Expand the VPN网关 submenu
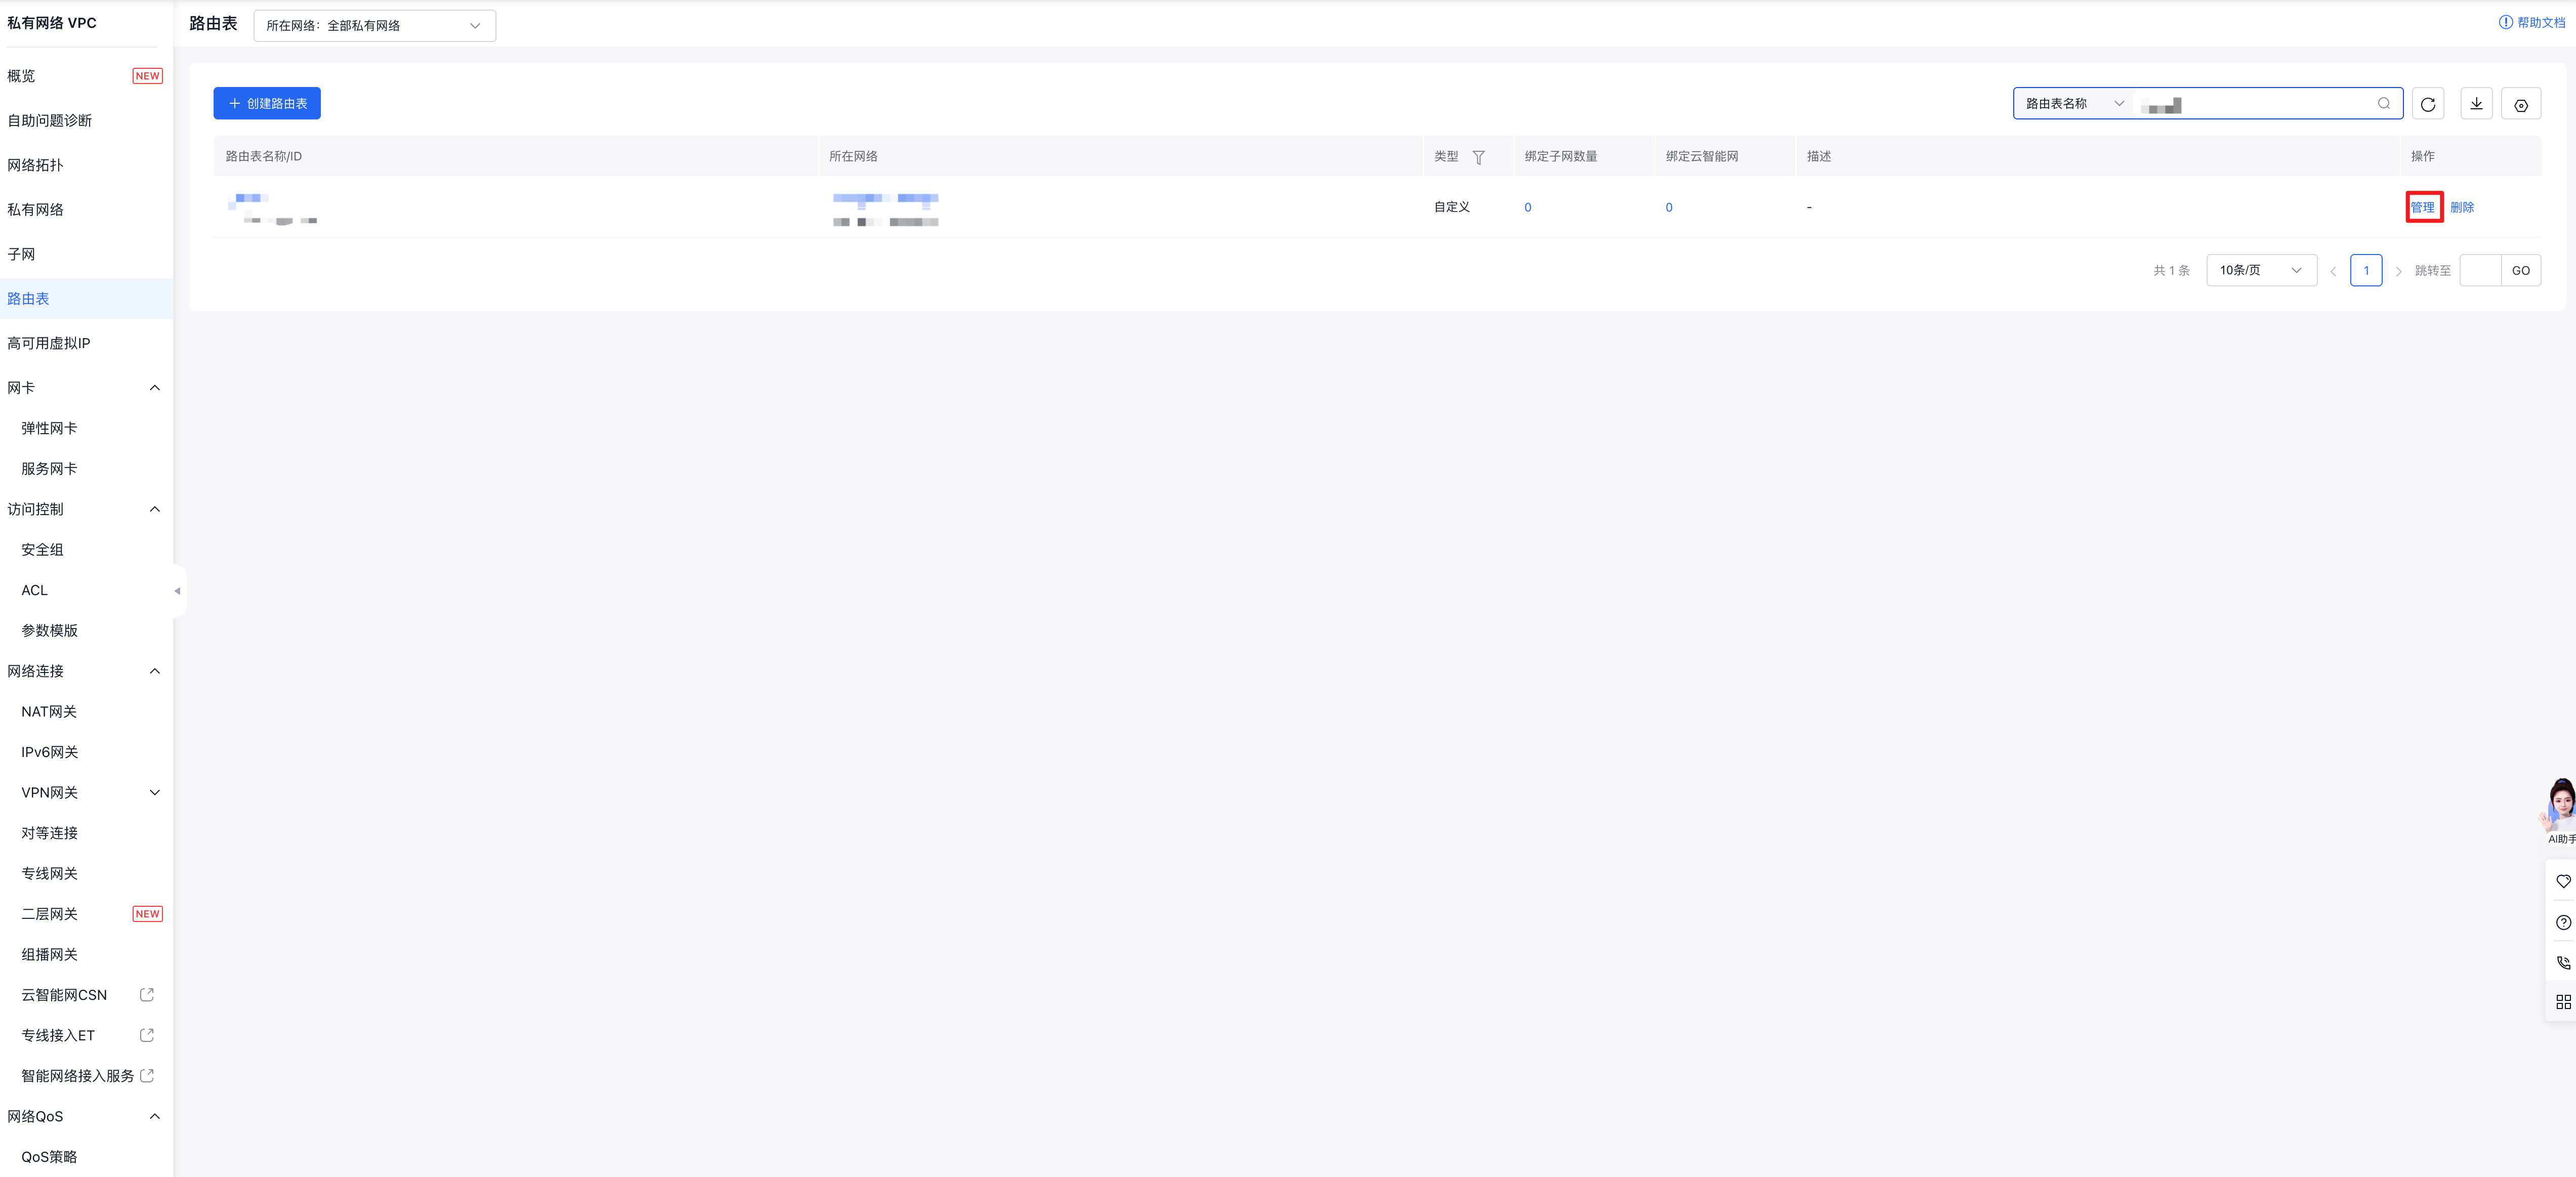 154,793
